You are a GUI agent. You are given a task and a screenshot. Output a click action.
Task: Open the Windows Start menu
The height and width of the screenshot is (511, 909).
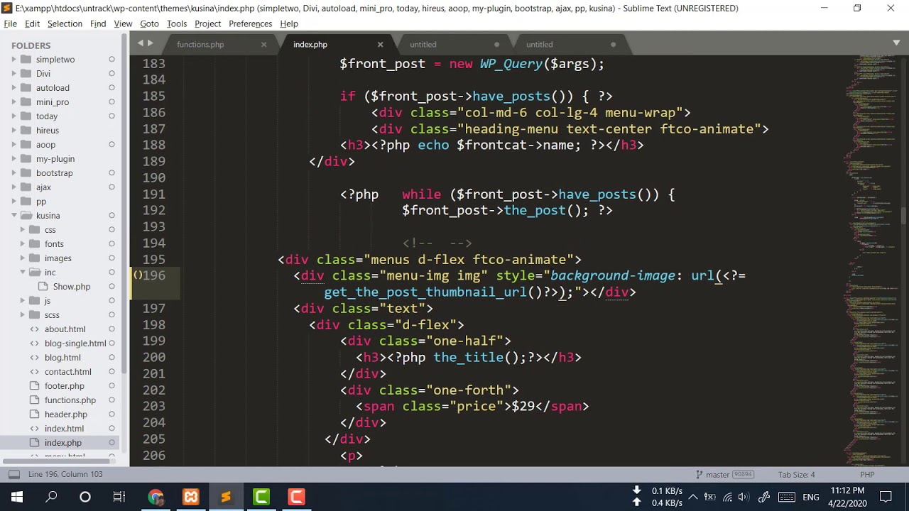coord(17,497)
